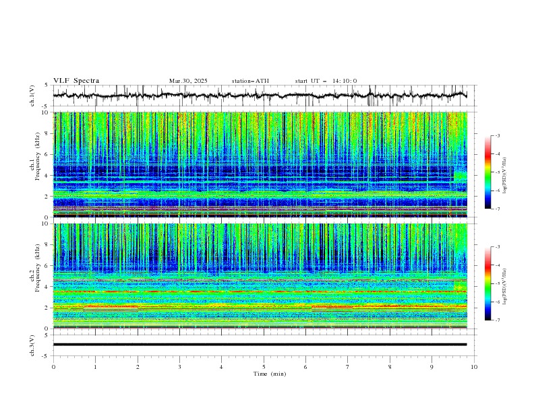Click time axis tick label '5'
This screenshot has width=534, height=412.
pyautogui.click(x=264, y=367)
